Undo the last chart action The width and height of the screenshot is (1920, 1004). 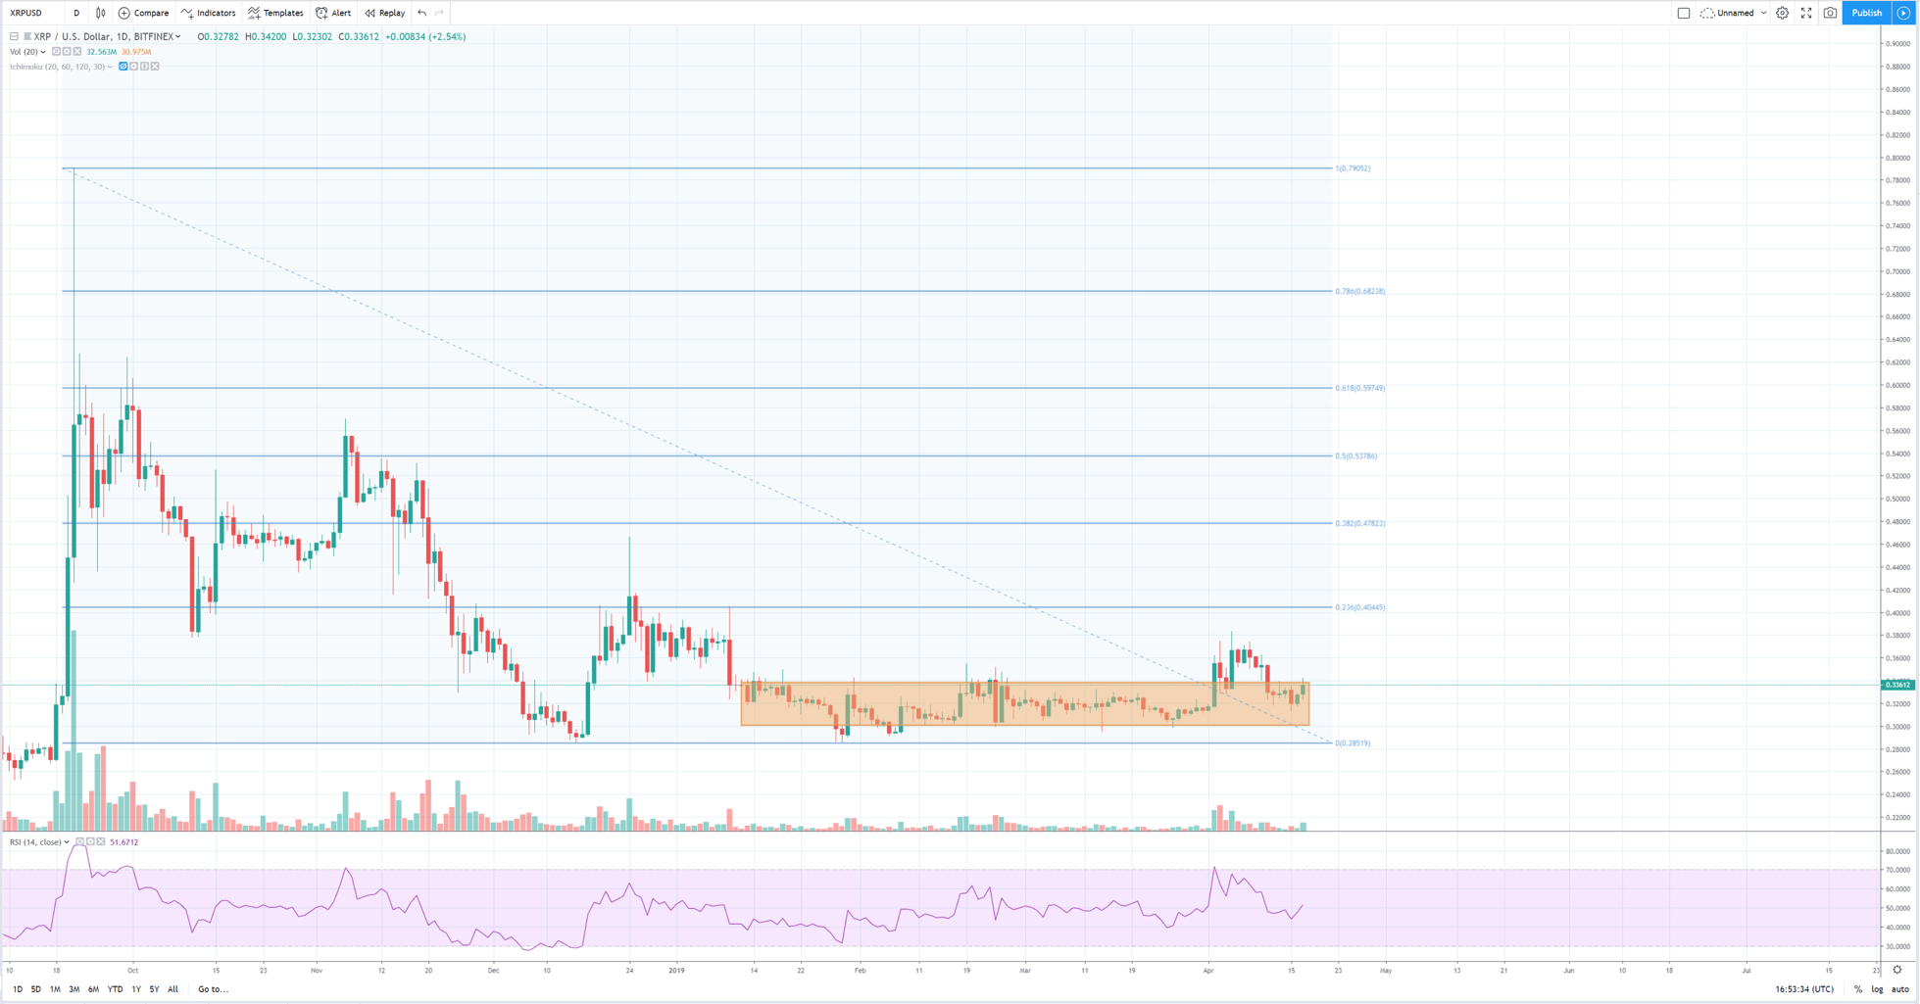422,13
